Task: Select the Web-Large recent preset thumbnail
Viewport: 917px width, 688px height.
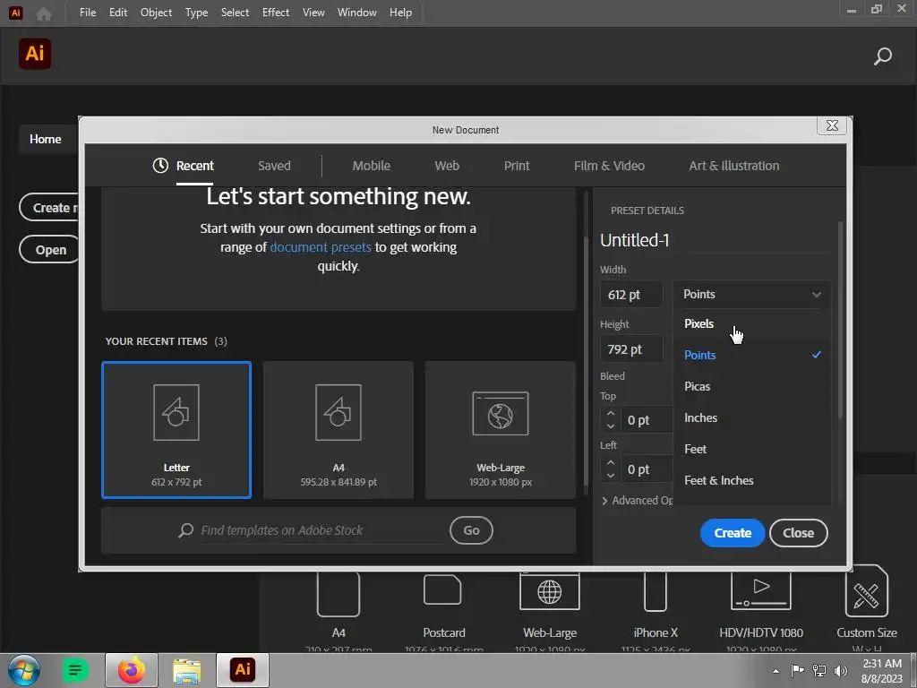Action: 501,430
